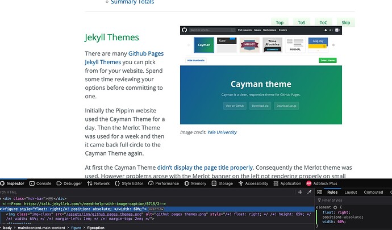392x230 pixels.
Task: Expand the div hdr-bar node
Action: point(1,199)
